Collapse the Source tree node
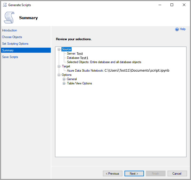Image resolution: width=191 pixels, height=180 pixels. point(59,49)
